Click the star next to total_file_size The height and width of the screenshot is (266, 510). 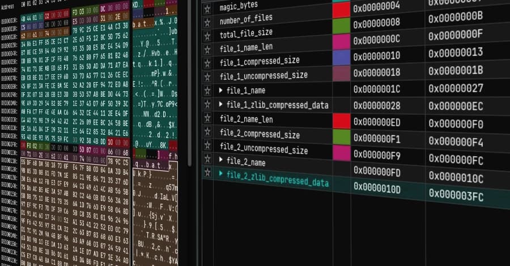[207, 36]
